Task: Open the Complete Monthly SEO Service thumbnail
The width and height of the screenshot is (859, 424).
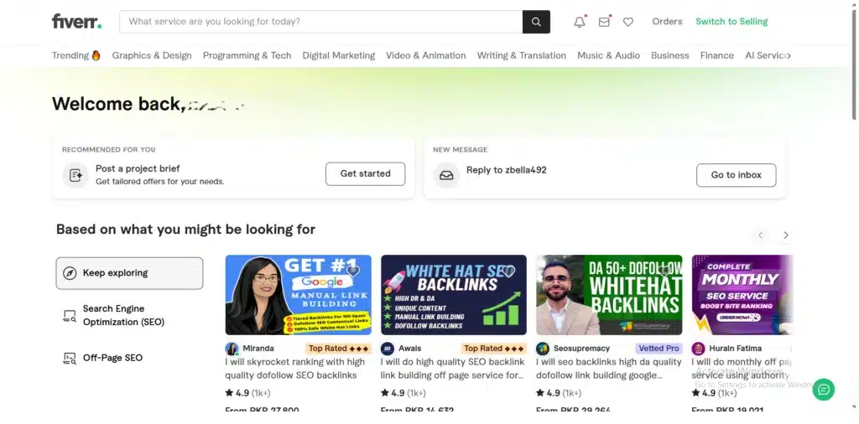Action: tap(742, 295)
